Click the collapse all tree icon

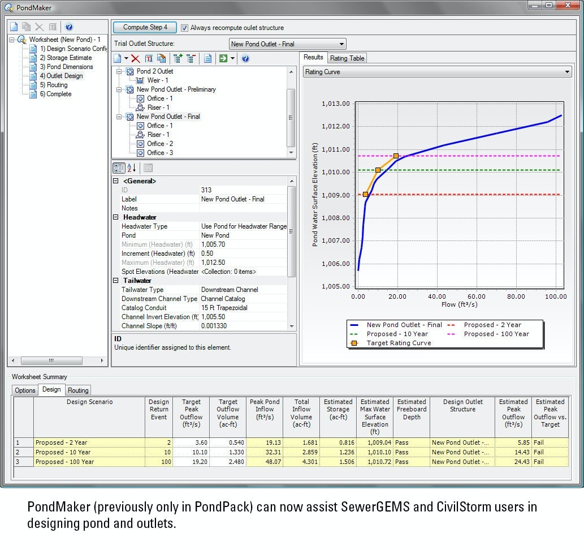[x=191, y=58]
